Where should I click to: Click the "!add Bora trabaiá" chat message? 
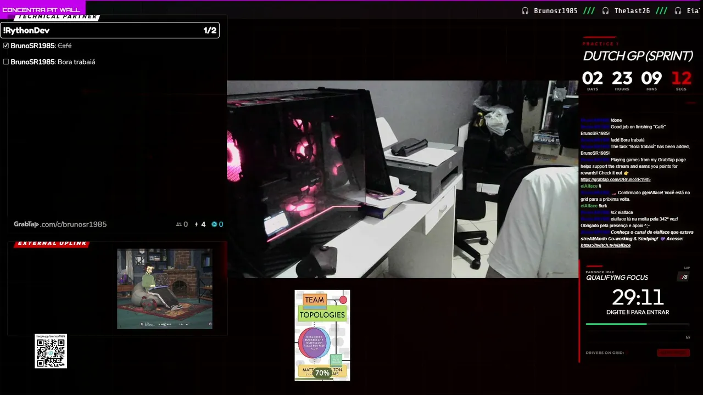(x=628, y=140)
